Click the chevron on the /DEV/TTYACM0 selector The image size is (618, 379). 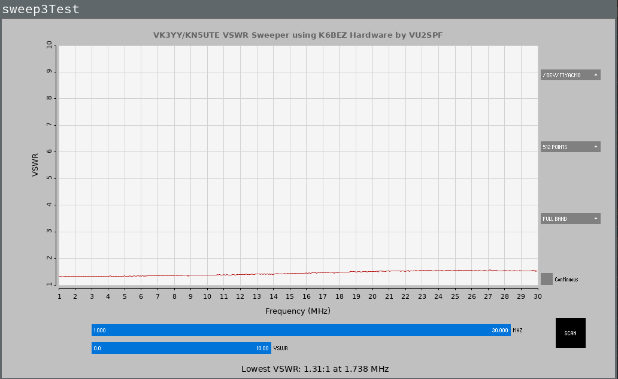click(x=596, y=74)
